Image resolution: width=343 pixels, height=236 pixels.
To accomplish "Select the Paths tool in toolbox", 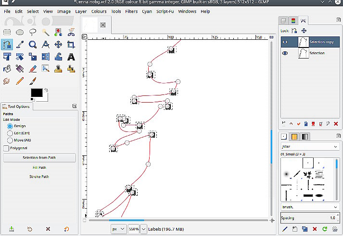I will click(x=7, y=45).
